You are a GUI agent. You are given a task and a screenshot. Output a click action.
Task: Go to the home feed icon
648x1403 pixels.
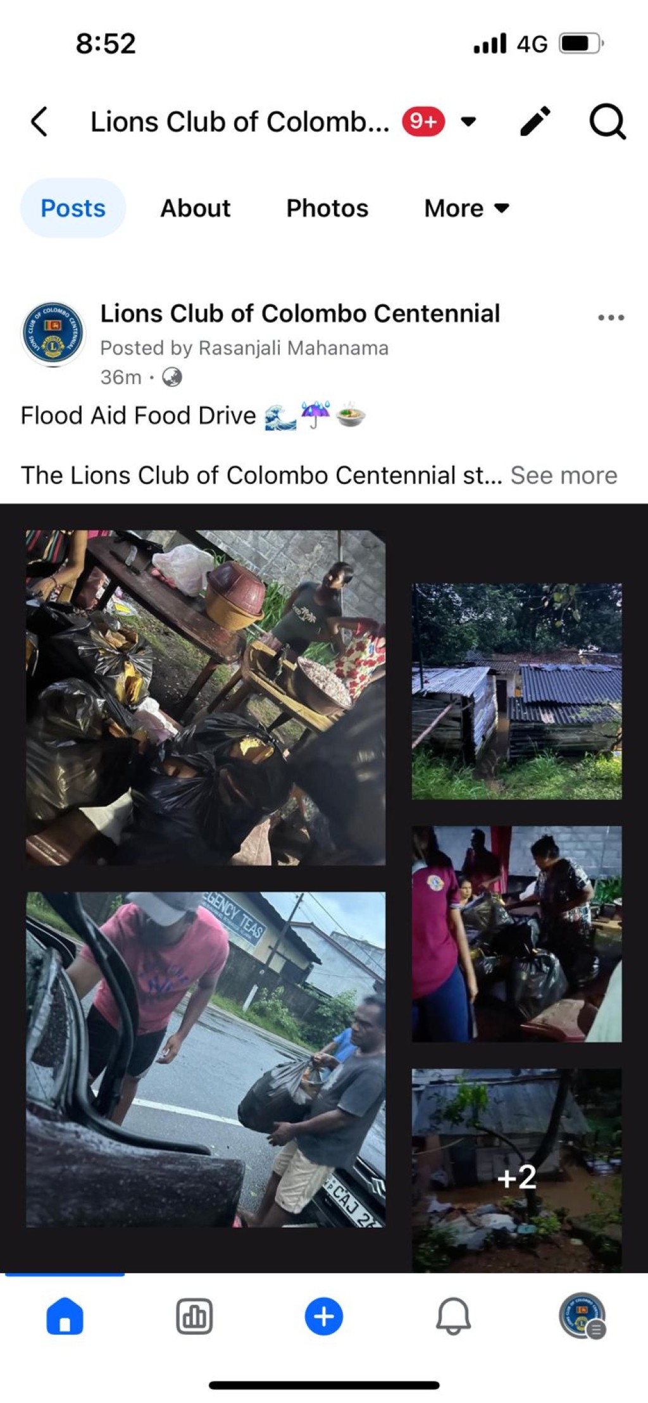[65, 1316]
